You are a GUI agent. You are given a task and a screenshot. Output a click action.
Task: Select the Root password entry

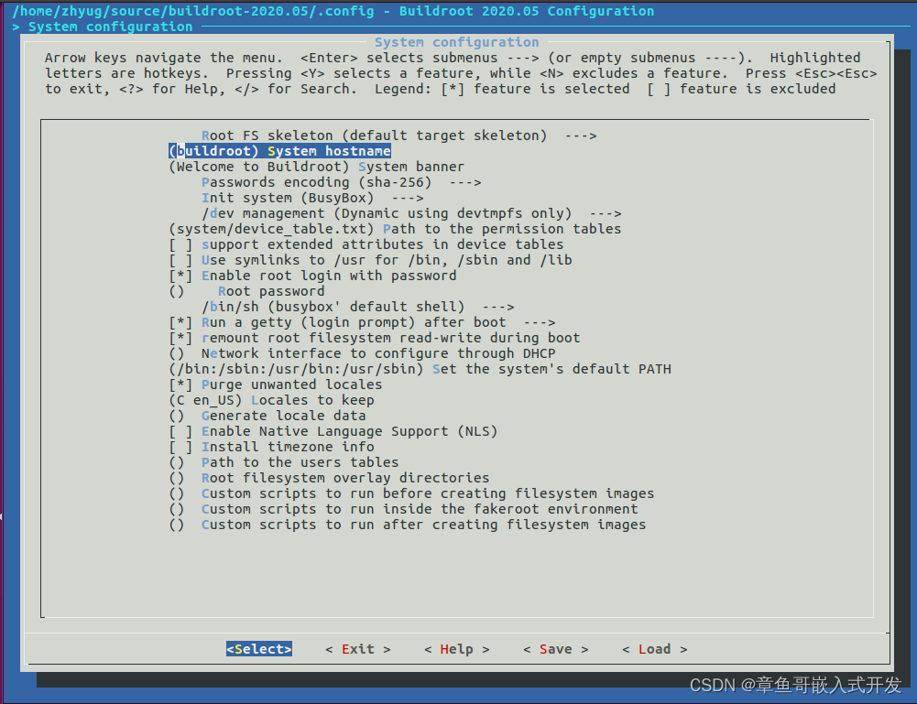click(246, 291)
